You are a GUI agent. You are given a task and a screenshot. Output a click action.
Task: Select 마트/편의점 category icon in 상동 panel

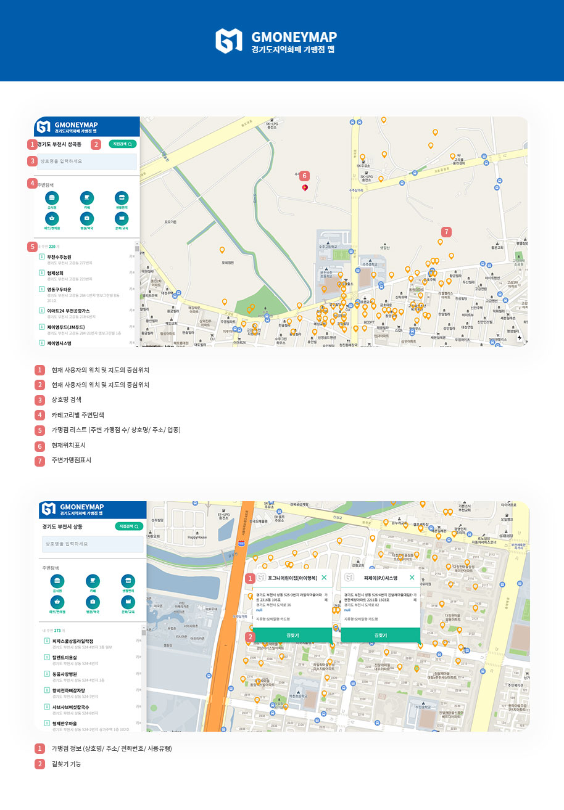point(58,602)
